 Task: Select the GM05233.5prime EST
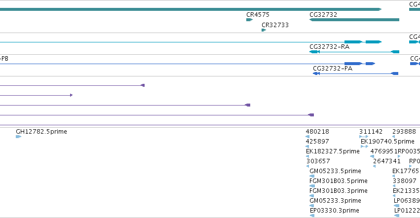point(335,171)
